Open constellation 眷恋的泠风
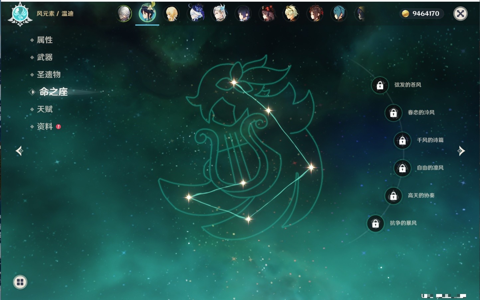Image resolution: width=480 pixels, height=300 pixels. click(421, 112)
